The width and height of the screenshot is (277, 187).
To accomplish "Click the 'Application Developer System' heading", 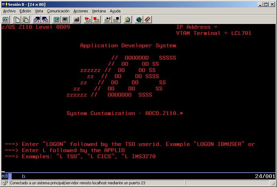I will click(x=128, y=46).
